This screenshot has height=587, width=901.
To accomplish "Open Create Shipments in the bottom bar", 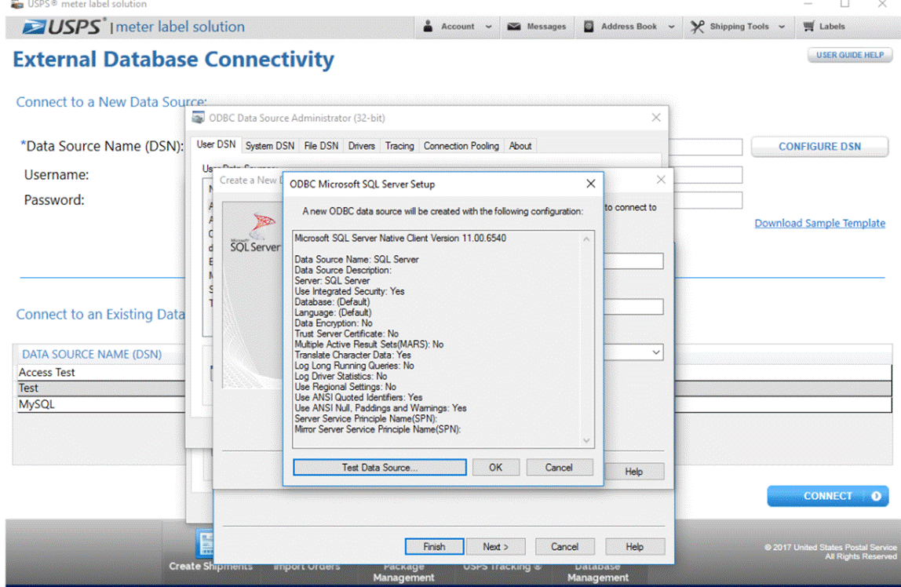I will [210, 567].
